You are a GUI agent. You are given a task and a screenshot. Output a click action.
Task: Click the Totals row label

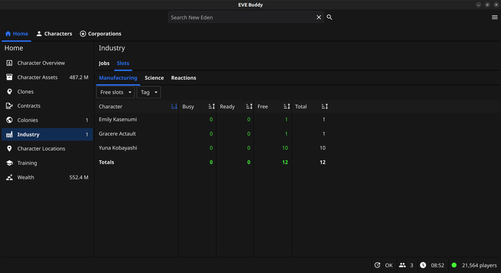pyautogui.click(x=106, y=162)
